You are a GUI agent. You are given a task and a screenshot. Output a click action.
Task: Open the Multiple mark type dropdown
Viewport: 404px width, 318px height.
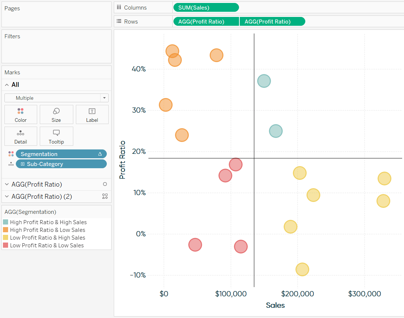point(104,98)
